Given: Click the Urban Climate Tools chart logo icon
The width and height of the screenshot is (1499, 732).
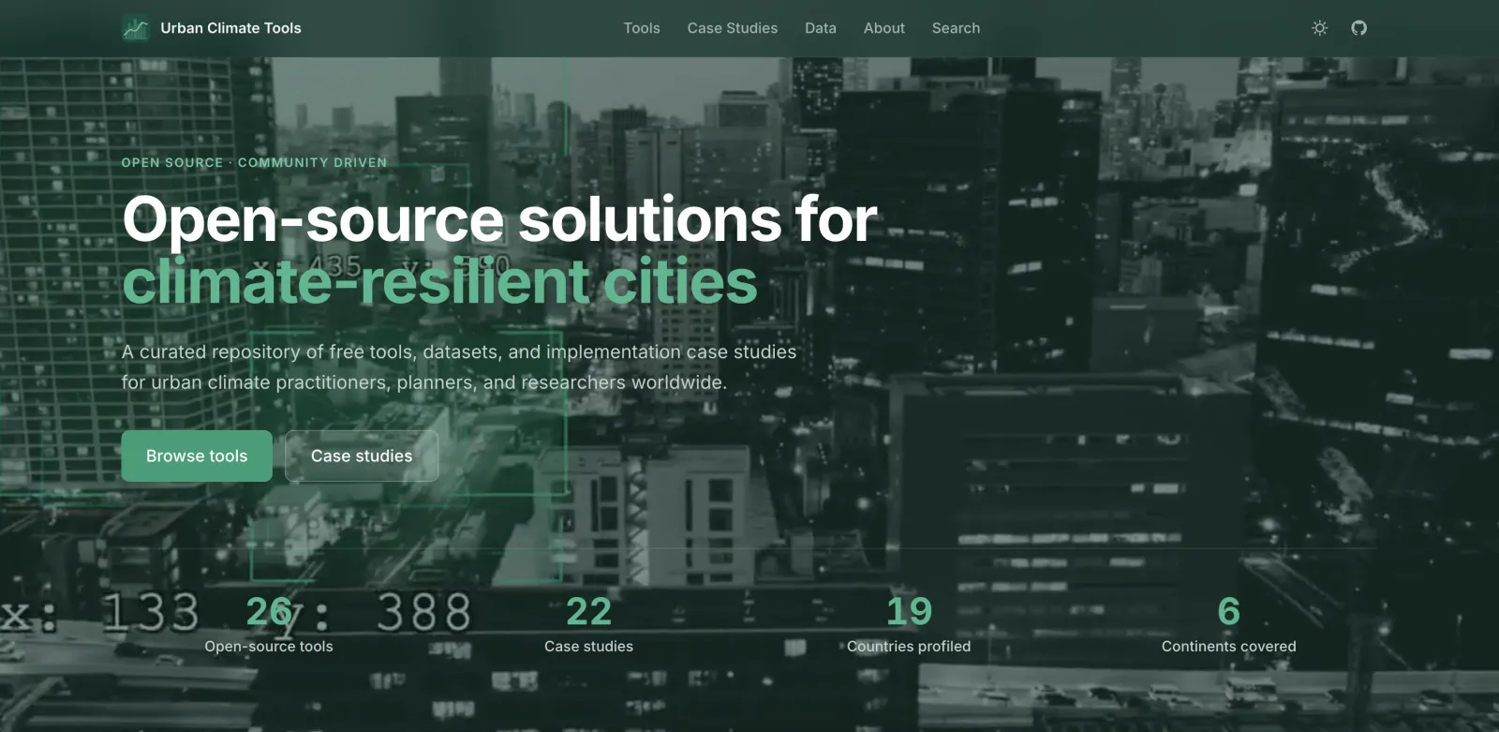Looking at the screenshot, I should 136,28.
